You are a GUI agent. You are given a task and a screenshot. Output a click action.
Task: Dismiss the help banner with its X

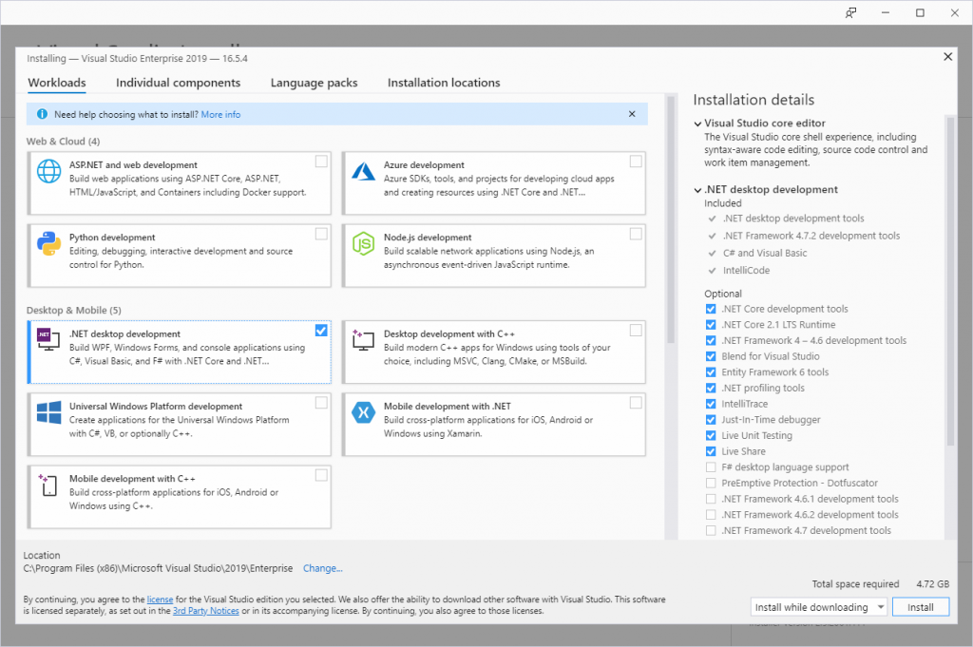632,114
